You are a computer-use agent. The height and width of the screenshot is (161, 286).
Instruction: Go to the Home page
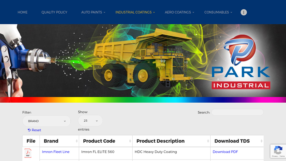[x=23, y=12]
